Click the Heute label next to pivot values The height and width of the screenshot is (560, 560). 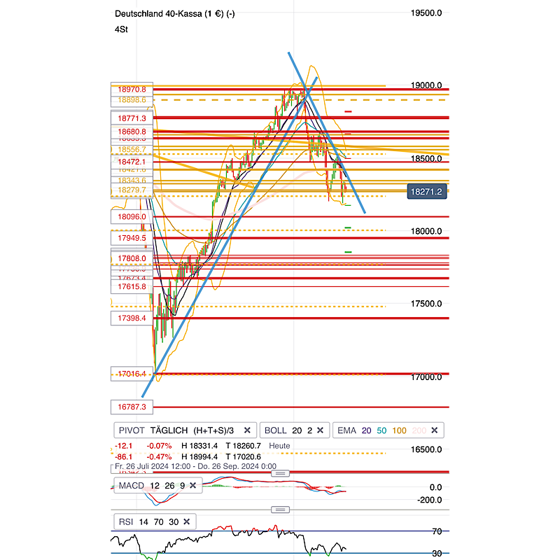click(x=280, y=447)
